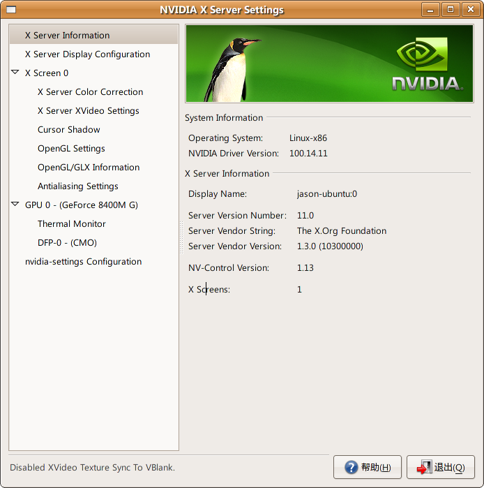
Task: Select DFP-0 - (CMO) display
Action: [x=67, y=243]
